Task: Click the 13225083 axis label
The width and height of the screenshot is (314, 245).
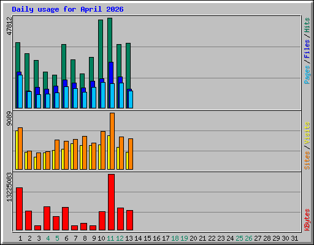Action: (x=9, y=187)
